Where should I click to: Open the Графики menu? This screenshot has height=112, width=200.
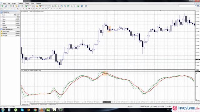20,3
